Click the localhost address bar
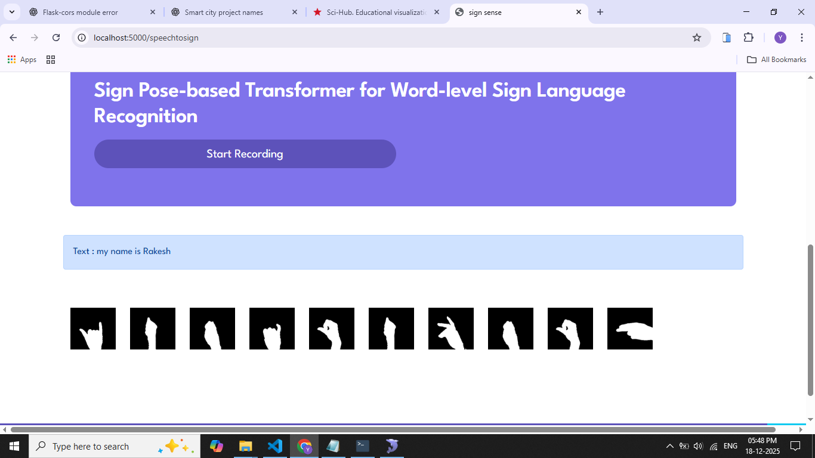This screenshot has width=815, height=458. (x=382, y=38)
